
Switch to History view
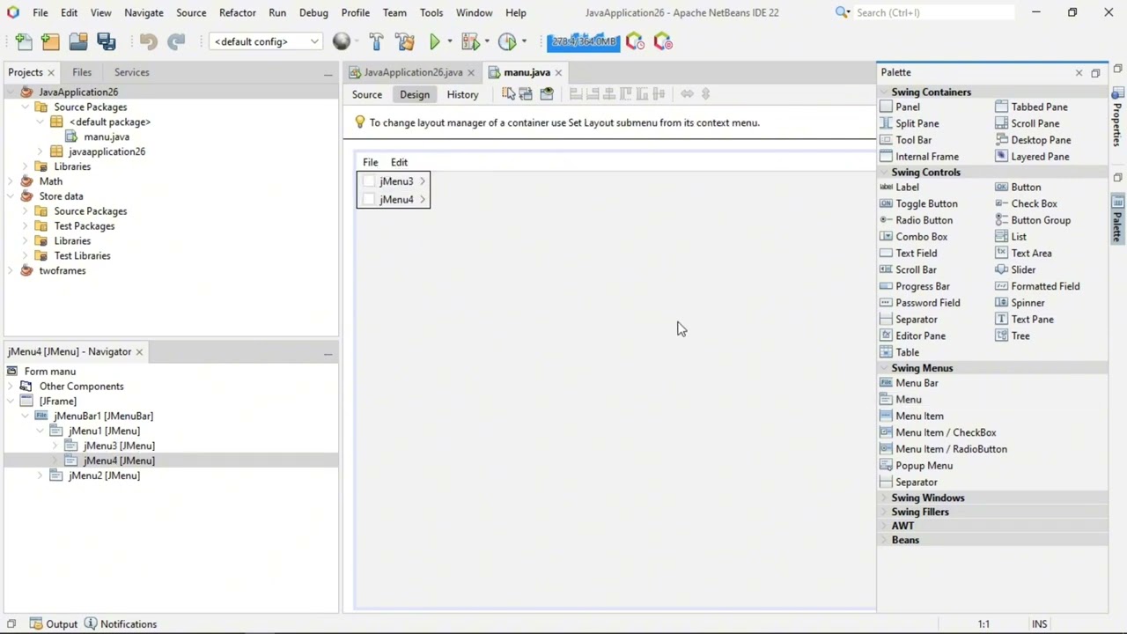pyautogui.click(x=462, y=94)
